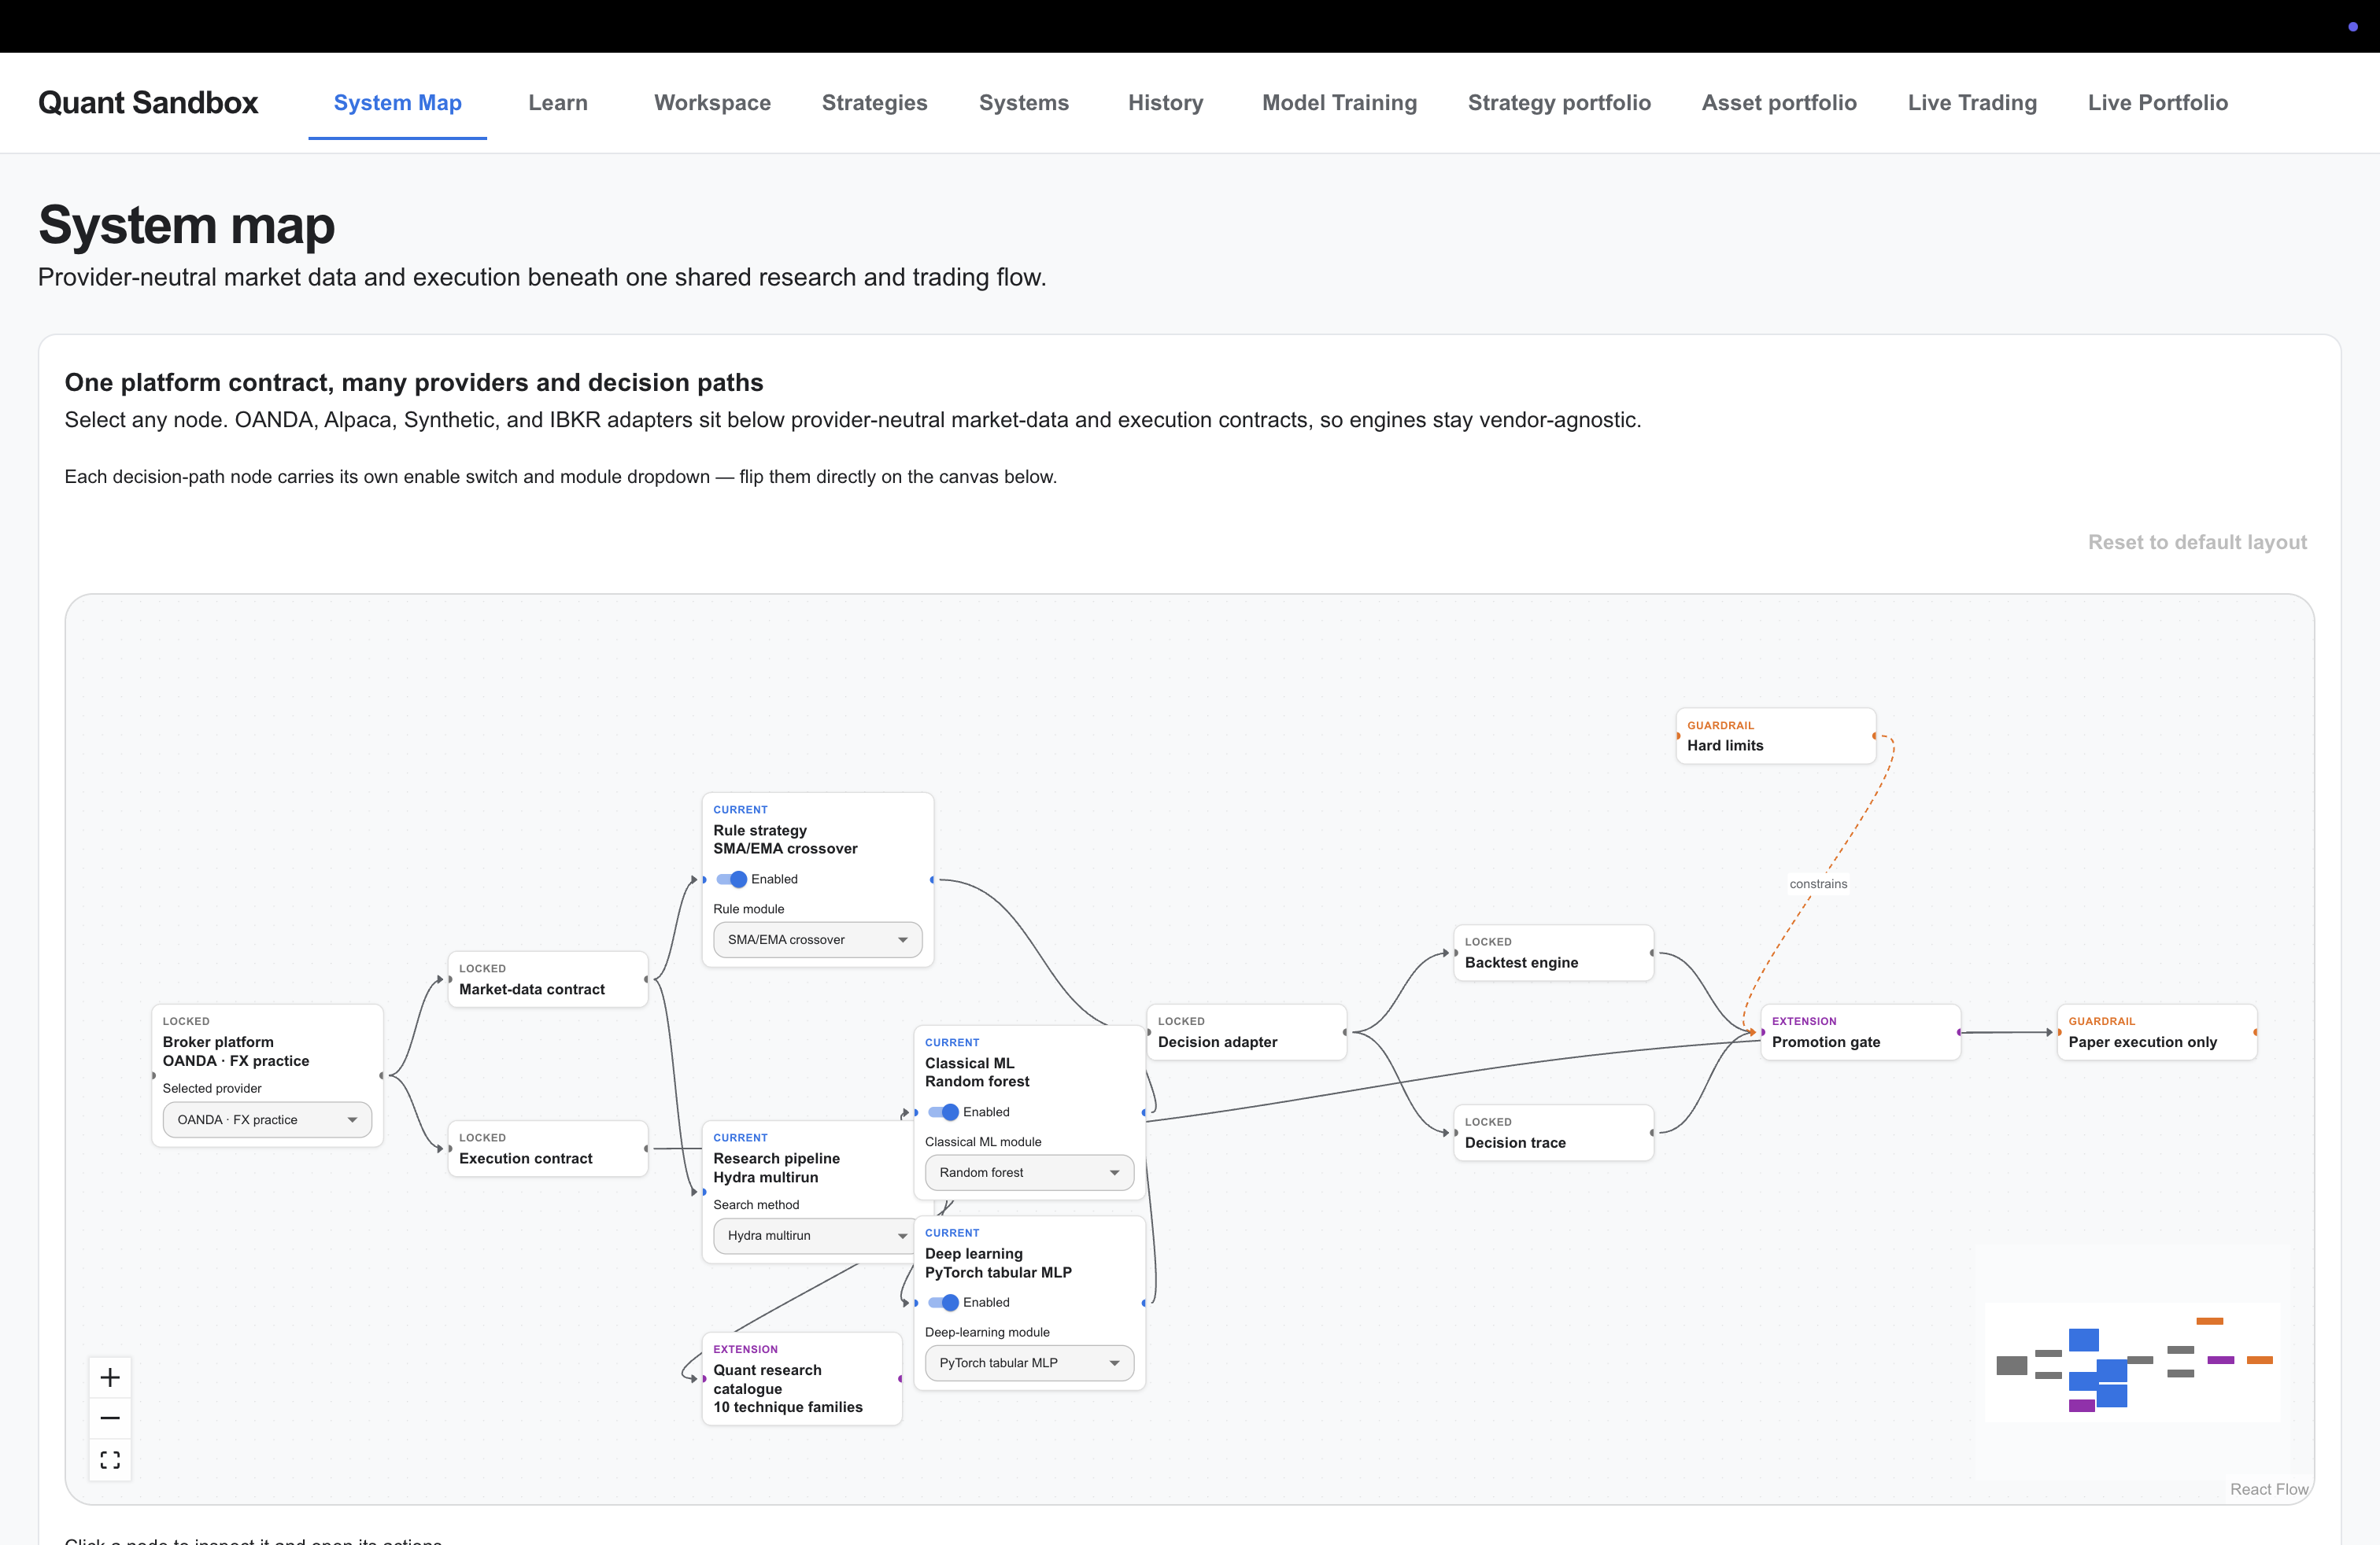Select the Execution contract node
Screen dimensions: 2380x1545
[x=547, y=1149]
